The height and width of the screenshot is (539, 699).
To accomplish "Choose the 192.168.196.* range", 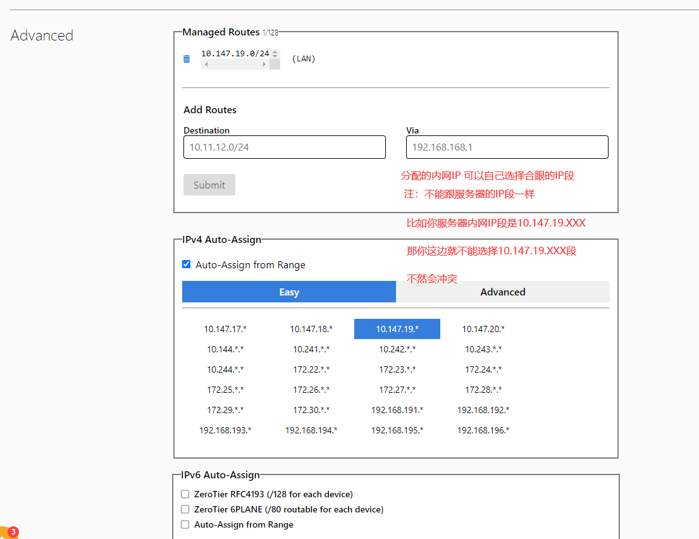I will point(483,430).
